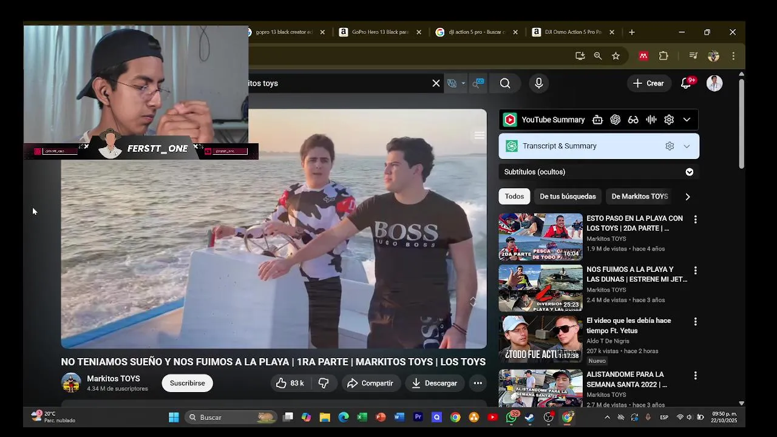777x437 pixels.
Task: Open options for ALISTANDOME PARA LA SEMANA SANTA
Action: pyautogui.click(x=696, y=376)
